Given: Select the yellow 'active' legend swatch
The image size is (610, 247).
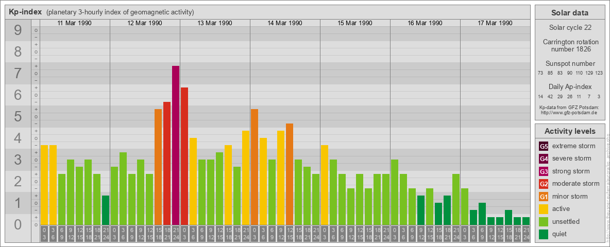Looking at the screenshot, I should (544, 209).
